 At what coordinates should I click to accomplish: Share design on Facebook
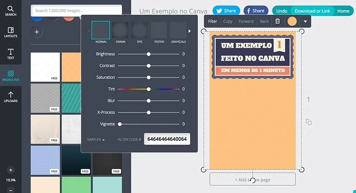(256, 11)
